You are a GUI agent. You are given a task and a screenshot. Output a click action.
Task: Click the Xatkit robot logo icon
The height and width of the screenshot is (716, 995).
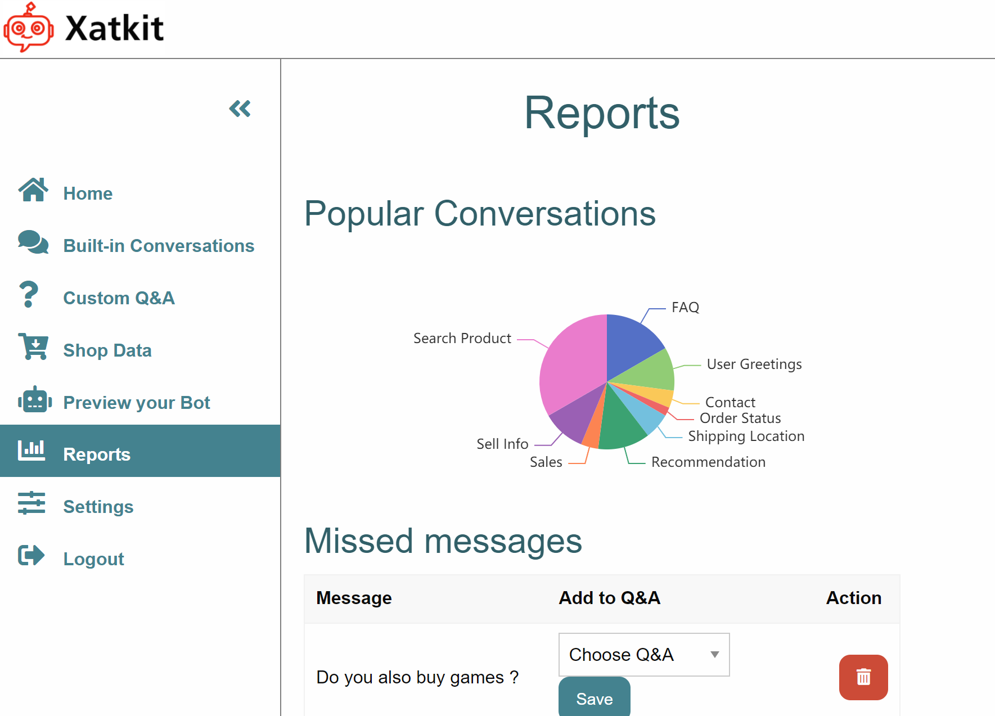coord(29,28)
